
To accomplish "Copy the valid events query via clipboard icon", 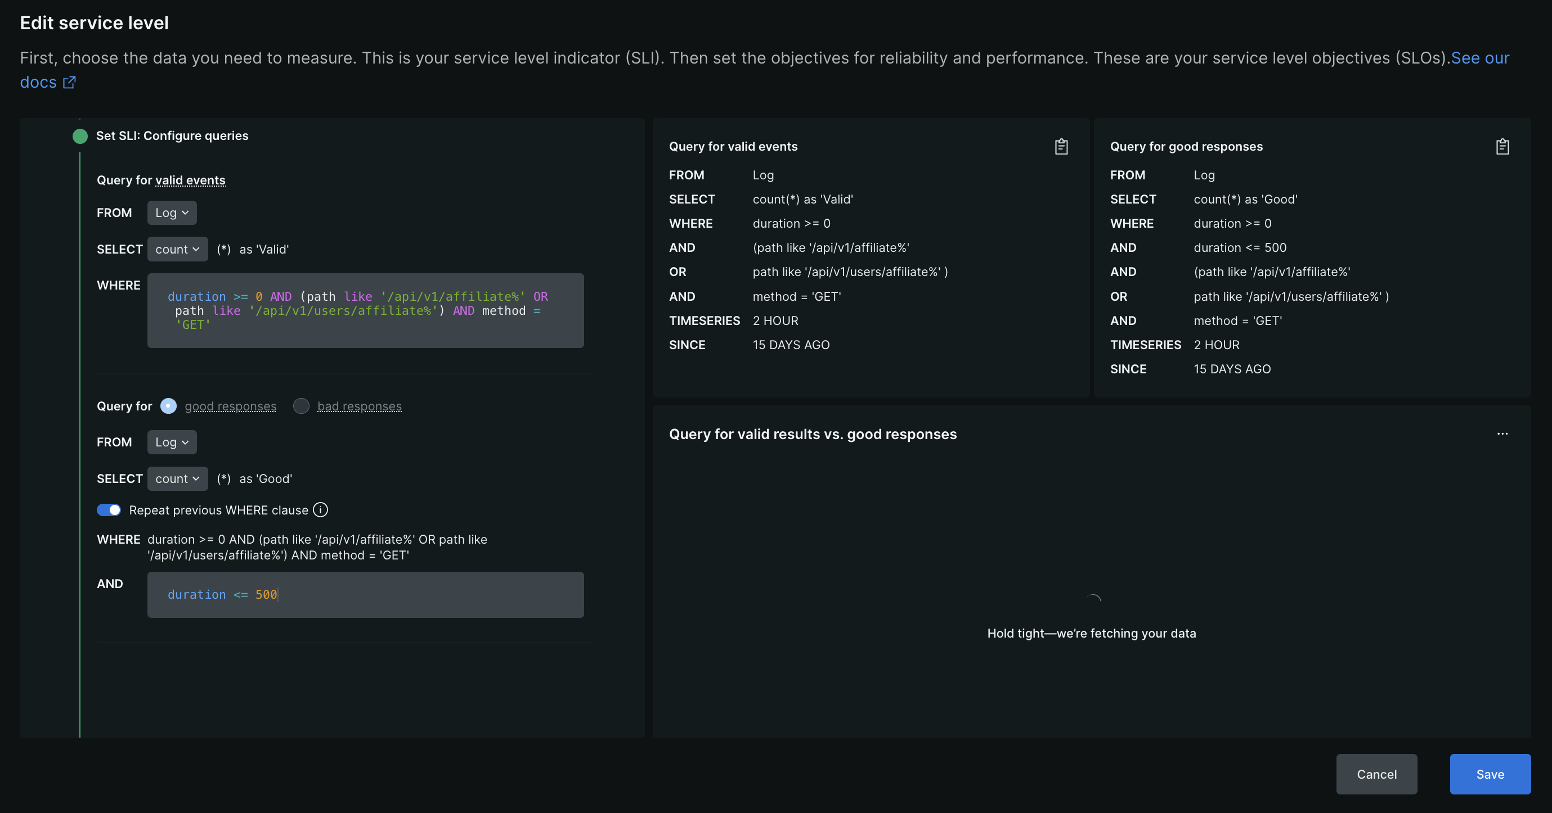I will tap(1061, 146).
